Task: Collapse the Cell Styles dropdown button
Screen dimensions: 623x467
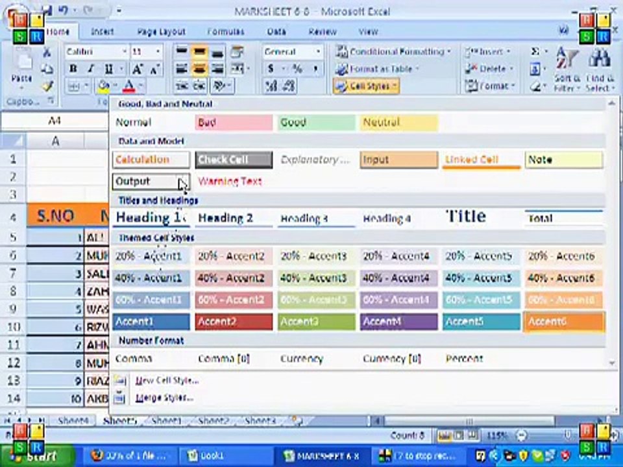Action: tap(366, 86)
